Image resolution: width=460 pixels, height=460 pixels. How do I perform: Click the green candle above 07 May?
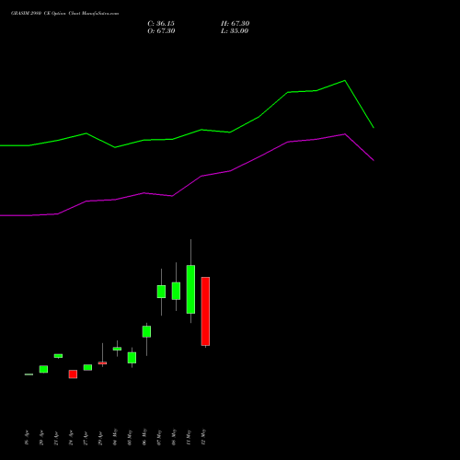tap(161, 292)
